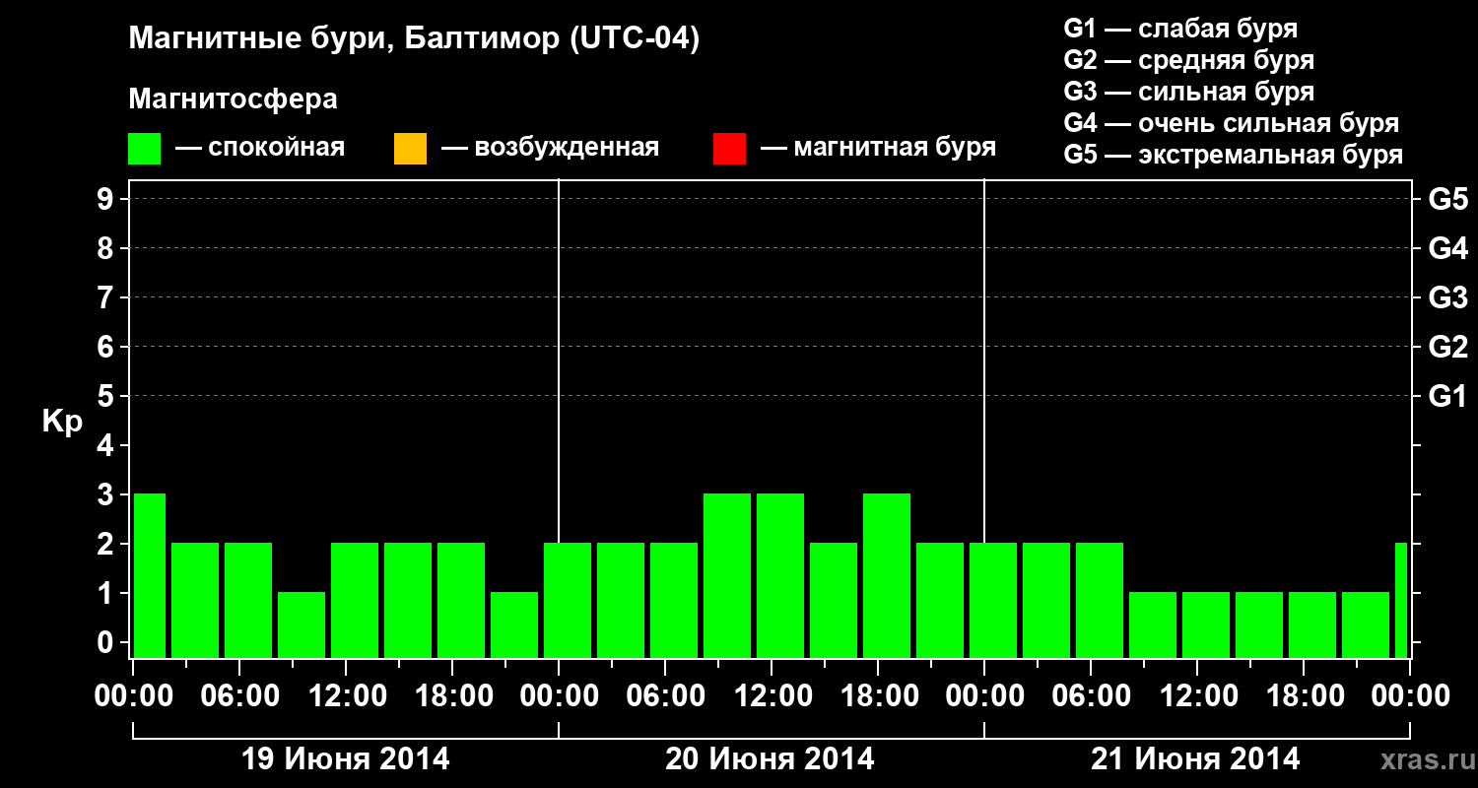Click the '— возбужденная' legend label
The image size is (1478, 788).
click(x=550, y=148)
